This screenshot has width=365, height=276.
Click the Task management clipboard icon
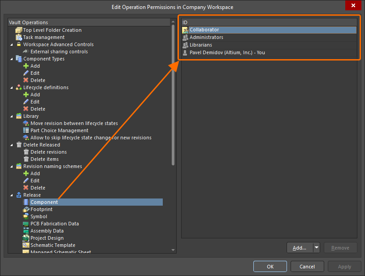click(19, 37)
